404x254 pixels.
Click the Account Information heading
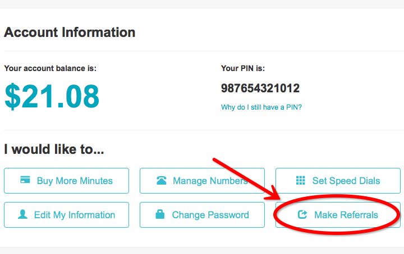[x=70, y=32]
